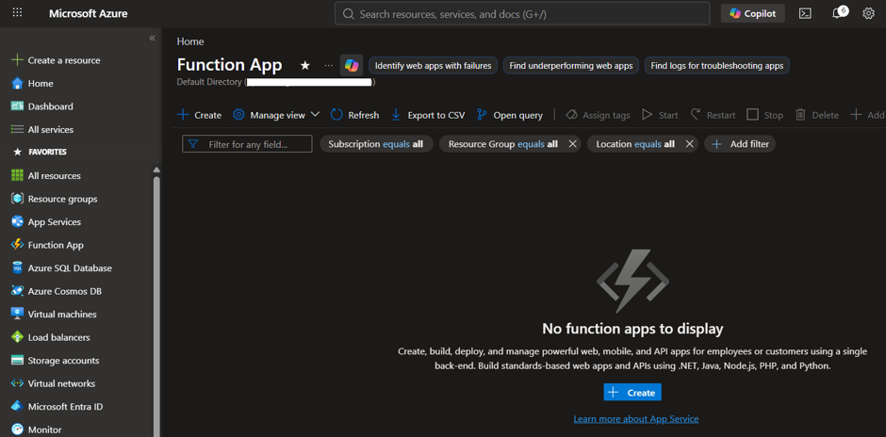This screenshot has width=886, height=437.
Task: Select Identify web apps with failures
Action: coord(434,66)
